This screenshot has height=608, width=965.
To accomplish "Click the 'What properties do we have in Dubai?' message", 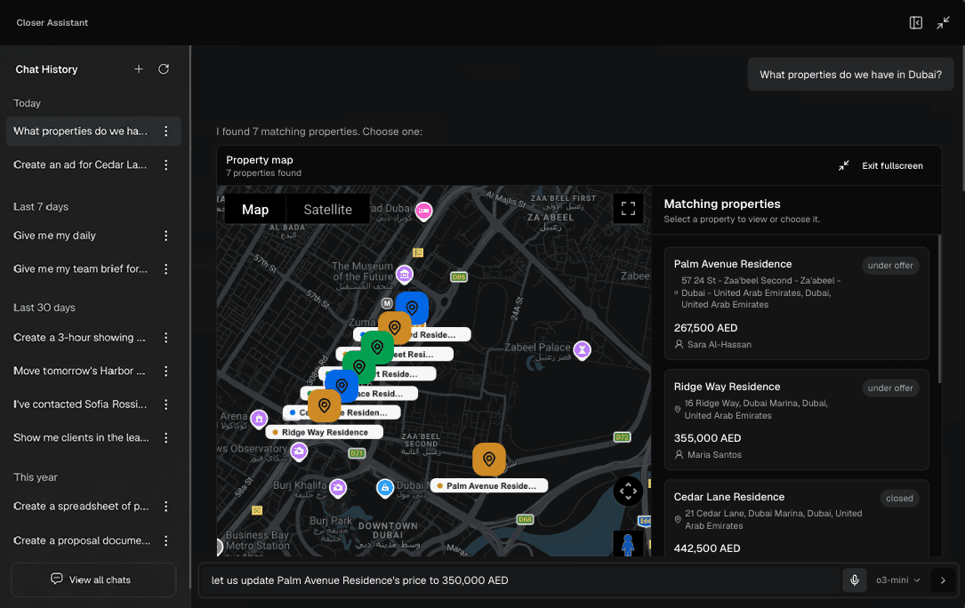I will point(850,75).
